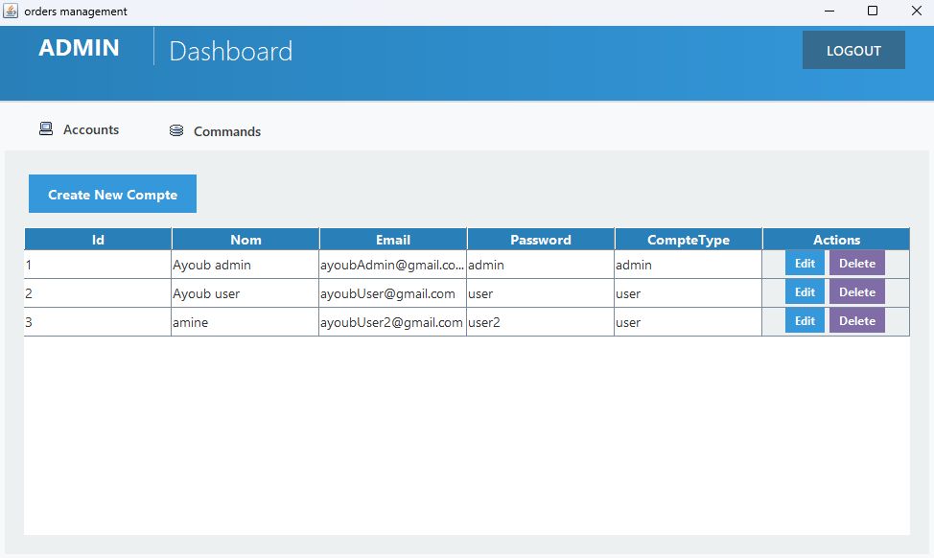Click the Commands database icon
The image size is (934, 558).
[176, 130]
